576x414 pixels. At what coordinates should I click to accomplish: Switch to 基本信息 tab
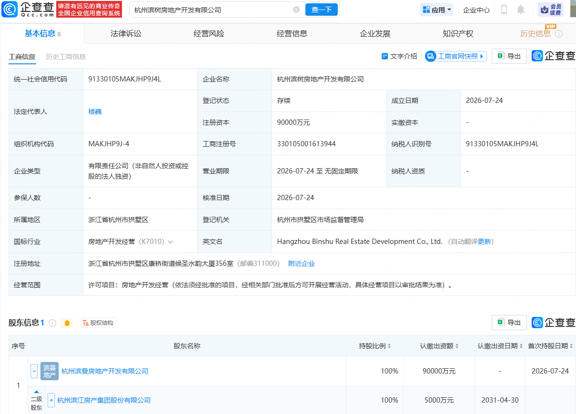[42, 33]
